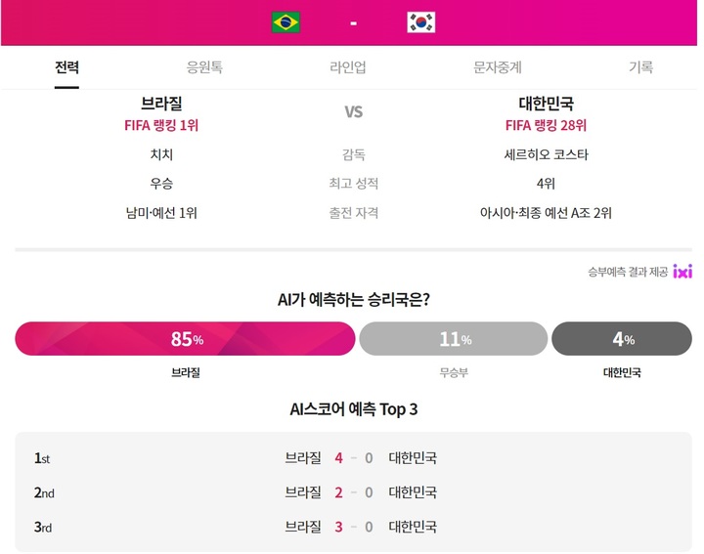Click the 승부예측 결과 제공 label
Screen dimensions: 704x554
628,272
